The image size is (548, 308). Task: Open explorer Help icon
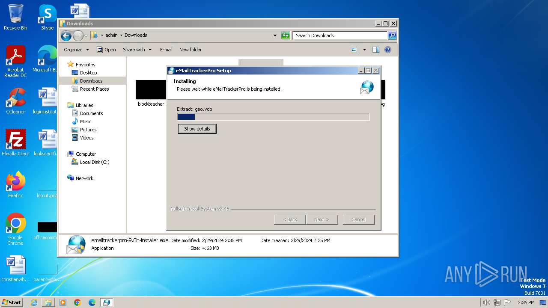pos(388,50)
